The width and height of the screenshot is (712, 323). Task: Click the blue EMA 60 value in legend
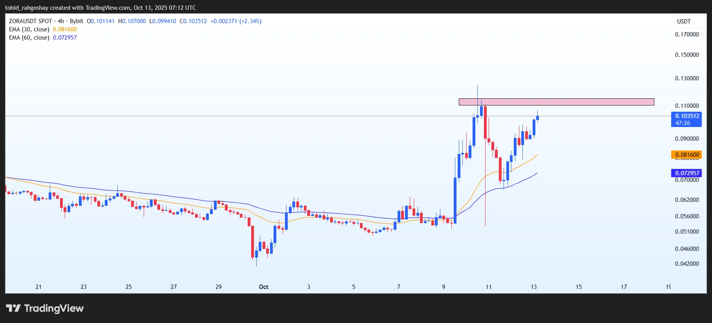tap(65, 38)
